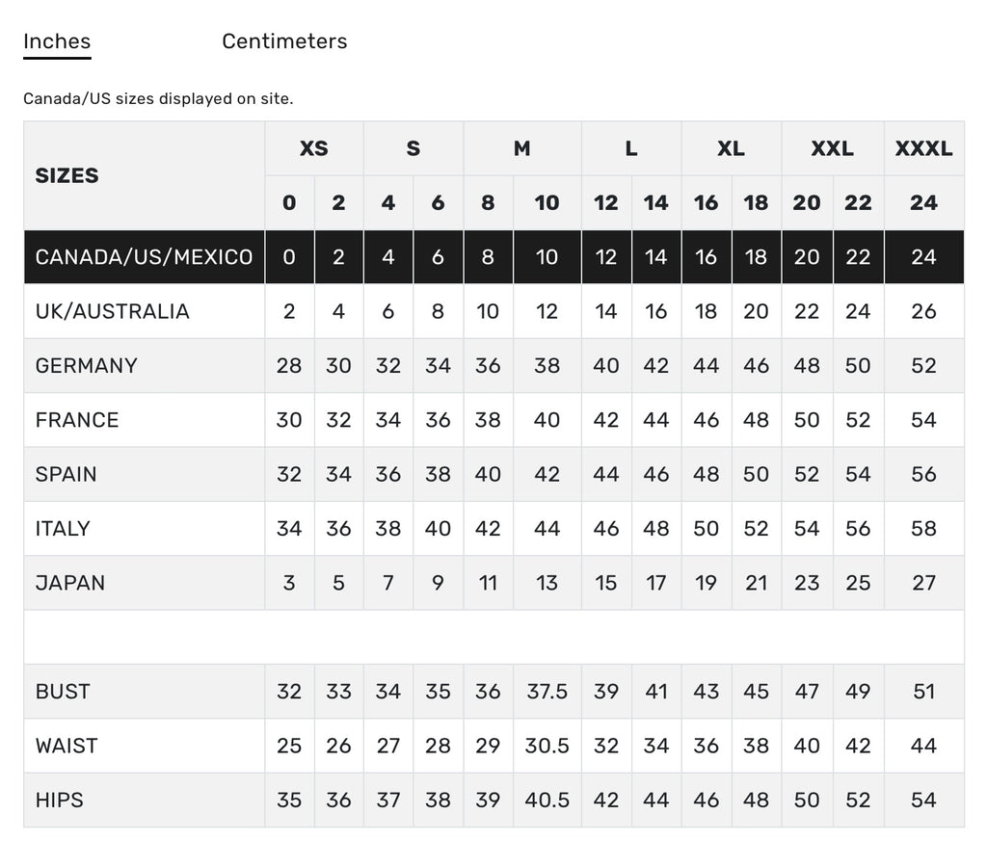Click the M size column header

point(522,148)
